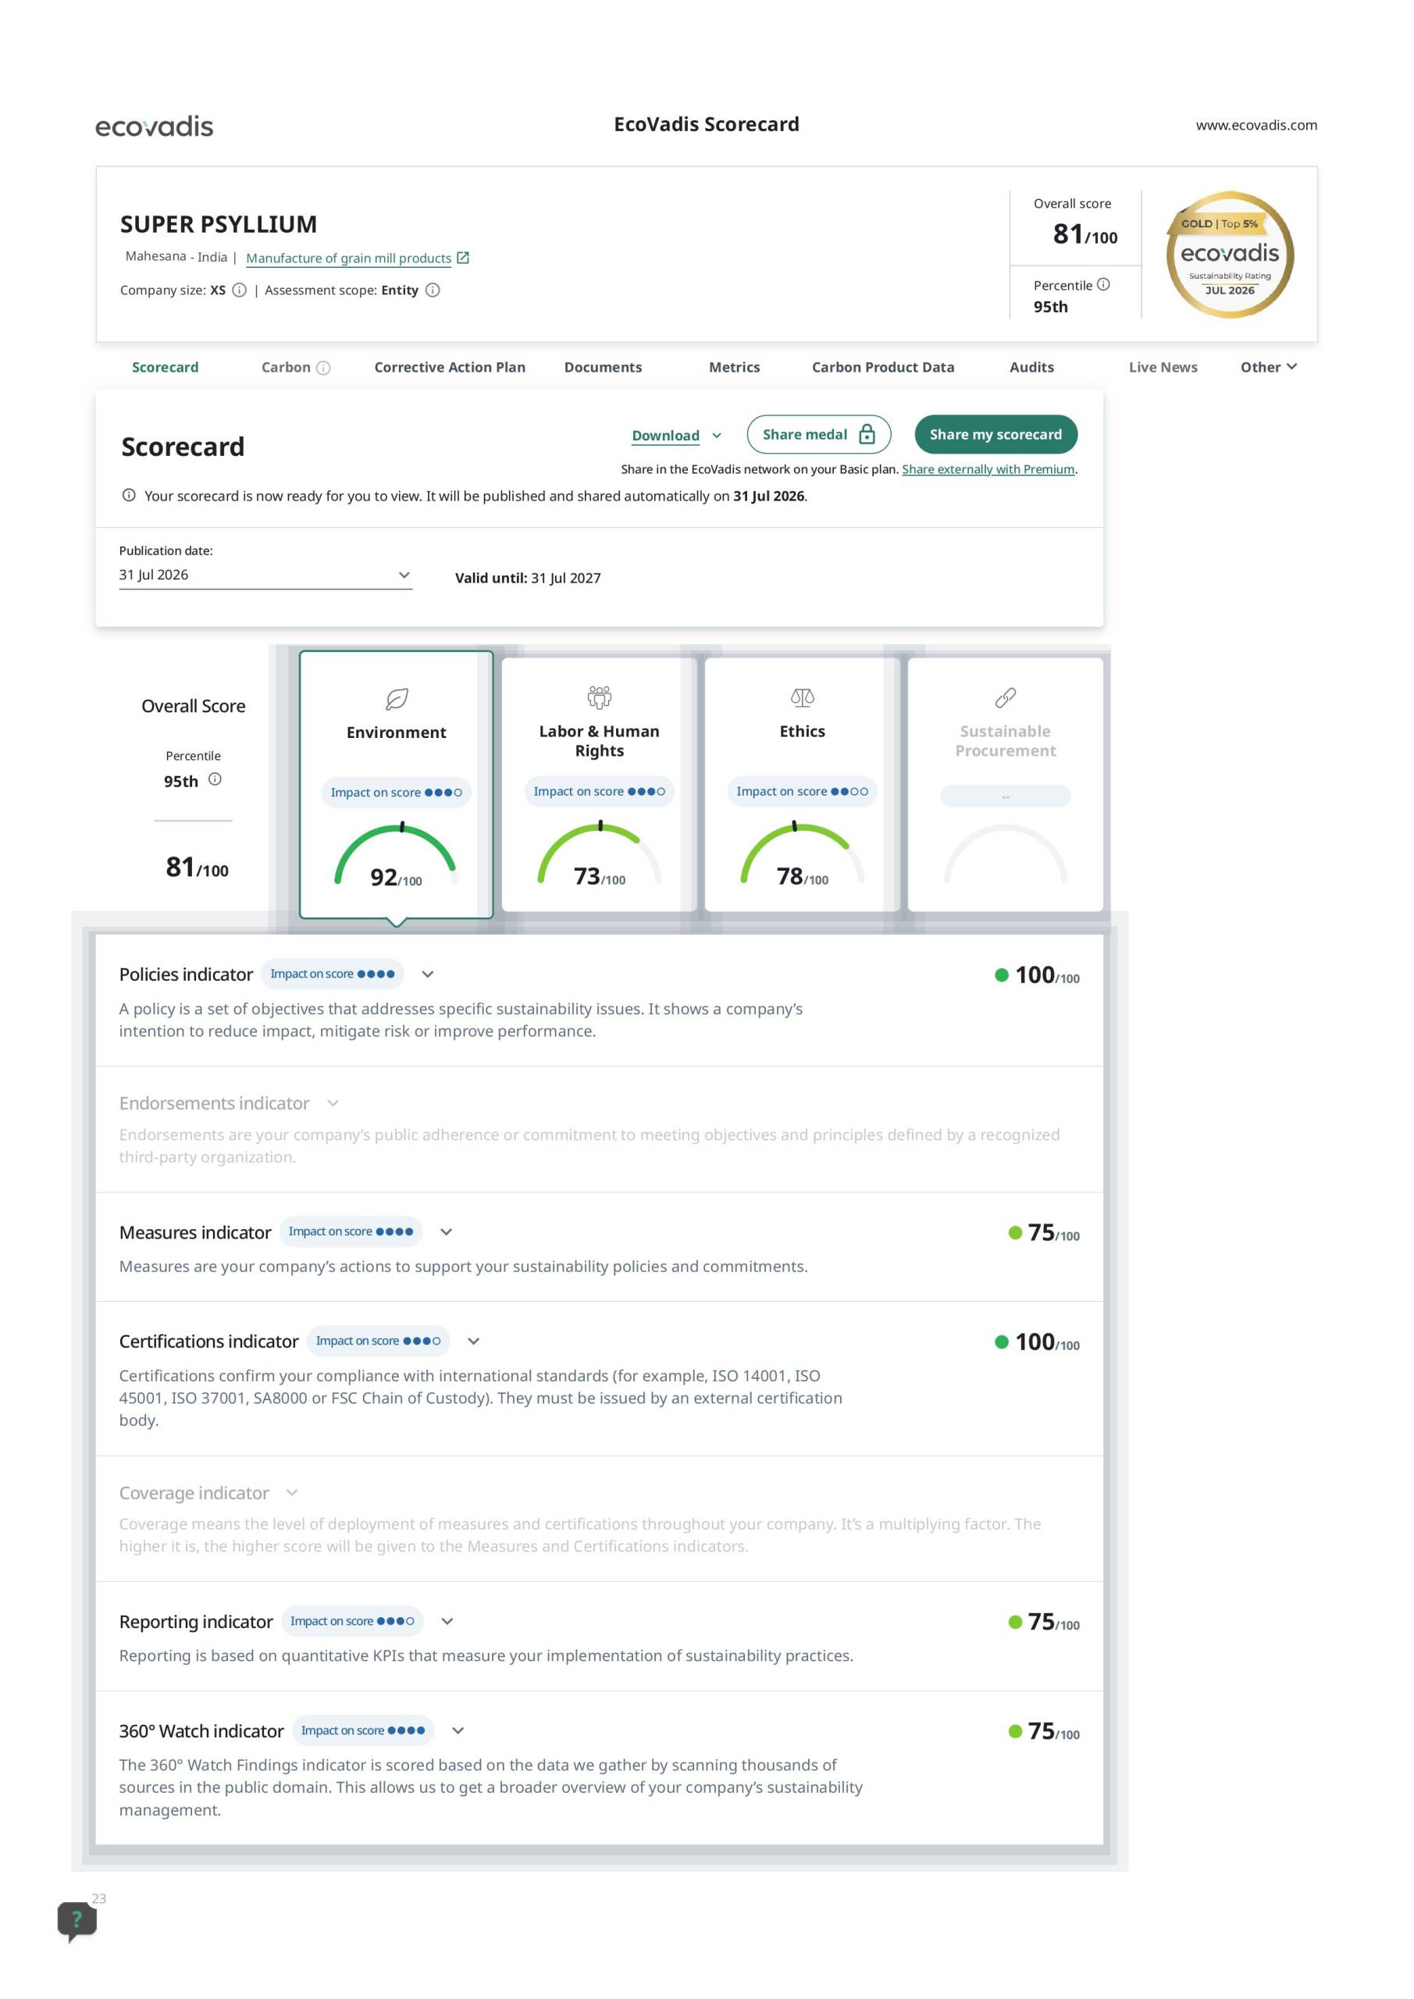Viewport: 1414px width, 1999px height.
Task: Select the Sustainable Procurement card
Action: click(1006, 785)
